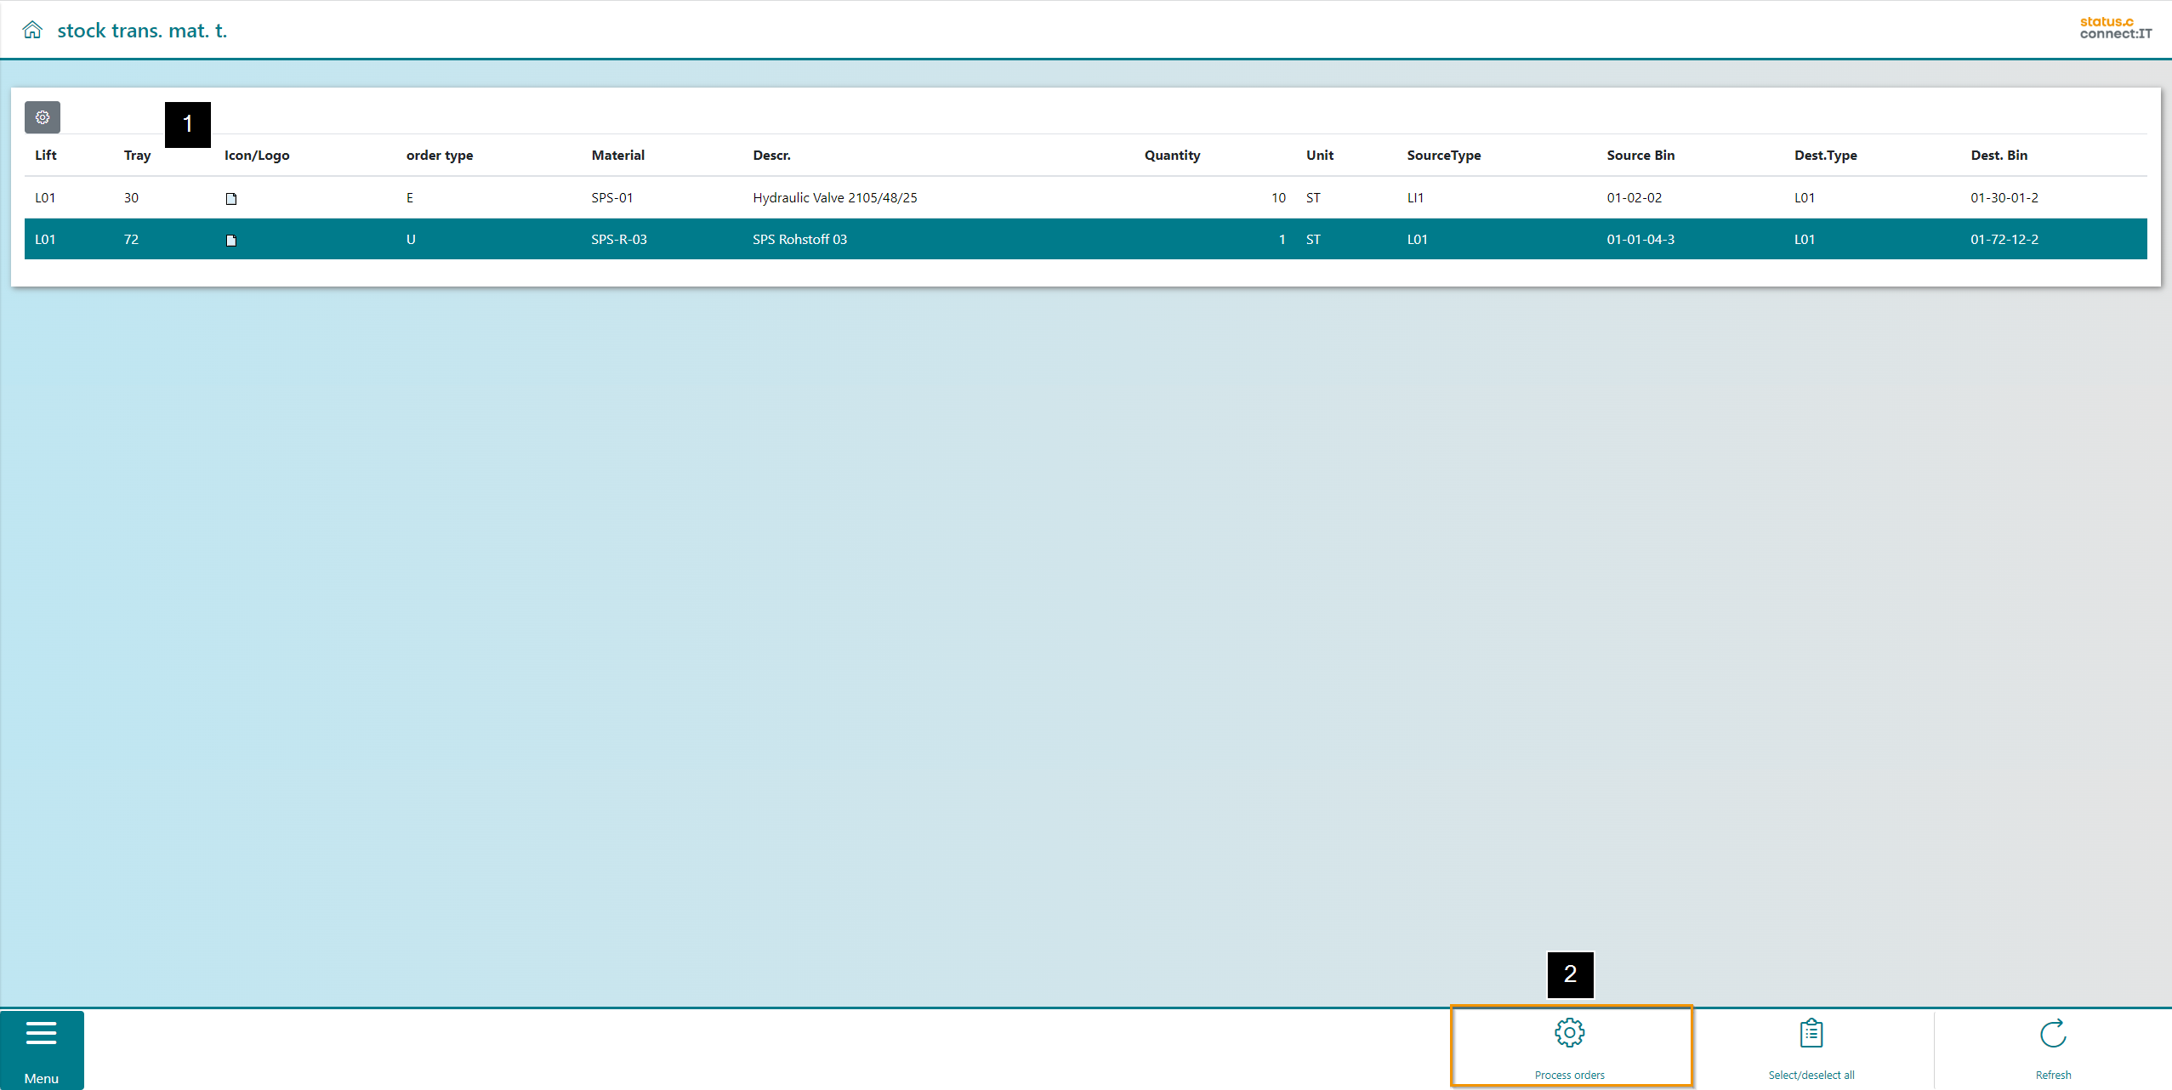Click the Tray column header
The height and width of the screenshot is (1090, 2172).
(137, 156)
